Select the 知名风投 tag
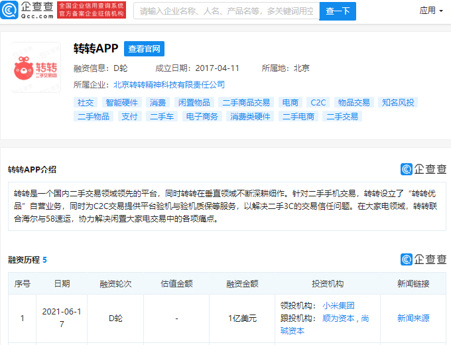The width and height of the screenshot is (451, 345). pyautogui.click(x=398, y=102)
